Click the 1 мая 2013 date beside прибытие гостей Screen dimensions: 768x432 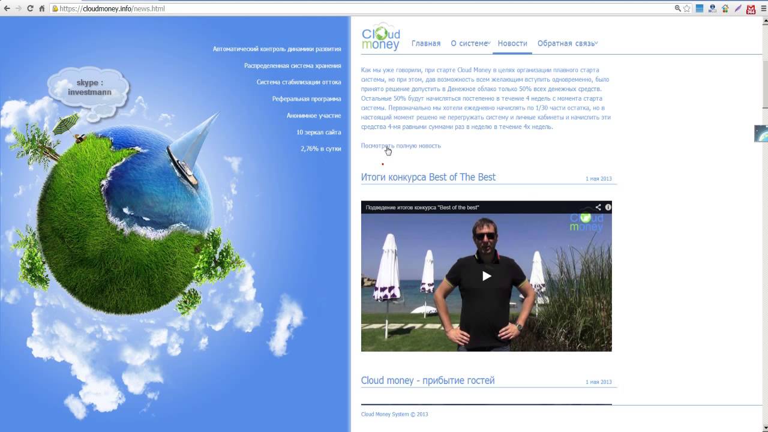(x=599, y=382)
